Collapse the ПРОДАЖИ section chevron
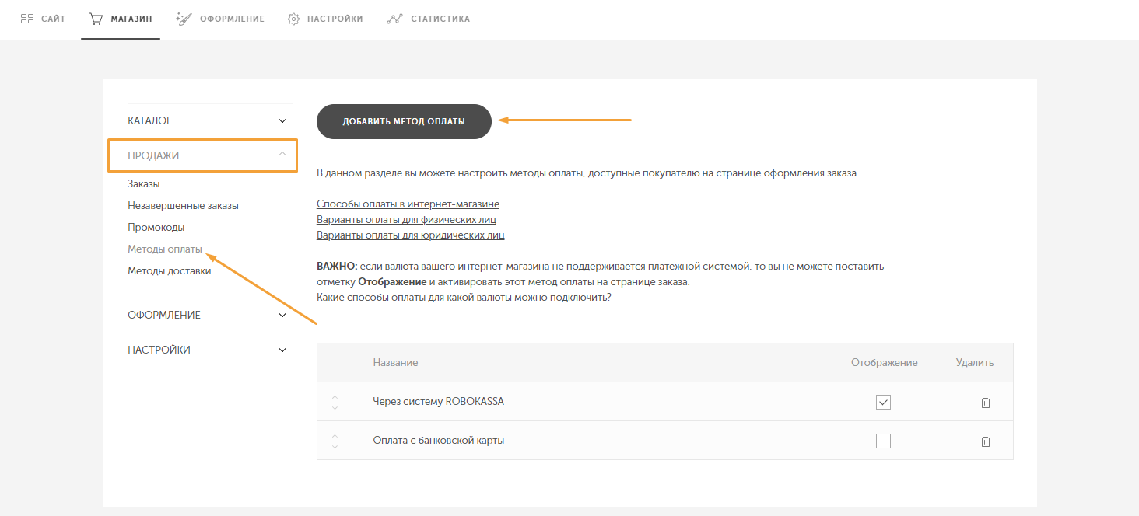The width and height of the screenshot is (1139, 516). (x=282, y=155)
